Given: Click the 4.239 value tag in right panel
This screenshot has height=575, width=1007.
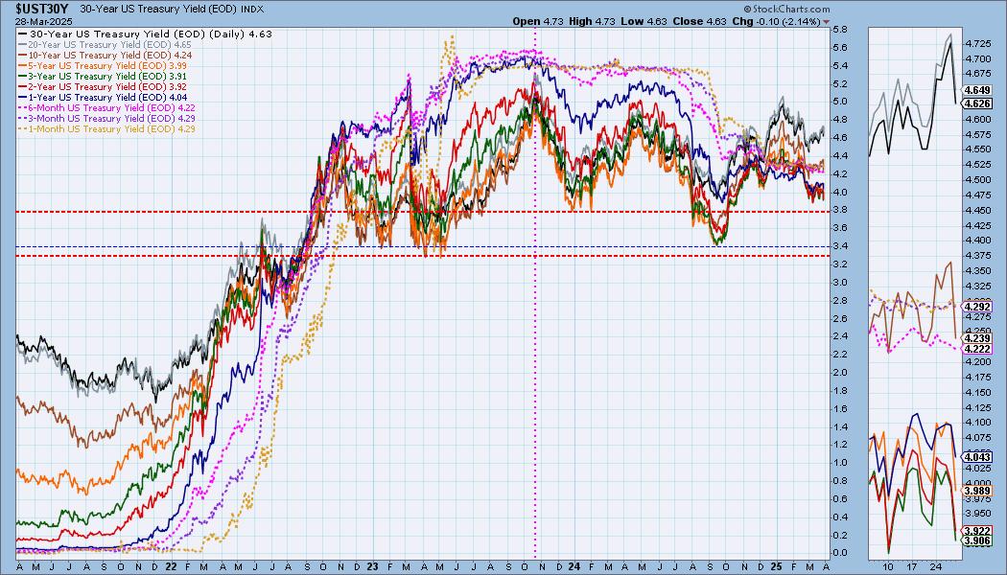Looking at the screenshot, I should [x=978, y=337].
